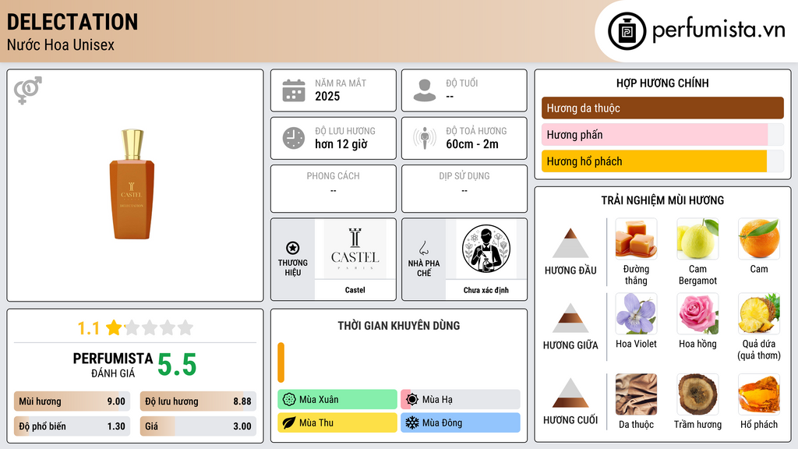Click the Castel brand name label
The image size is (798, 449).
tap(355, 290)
